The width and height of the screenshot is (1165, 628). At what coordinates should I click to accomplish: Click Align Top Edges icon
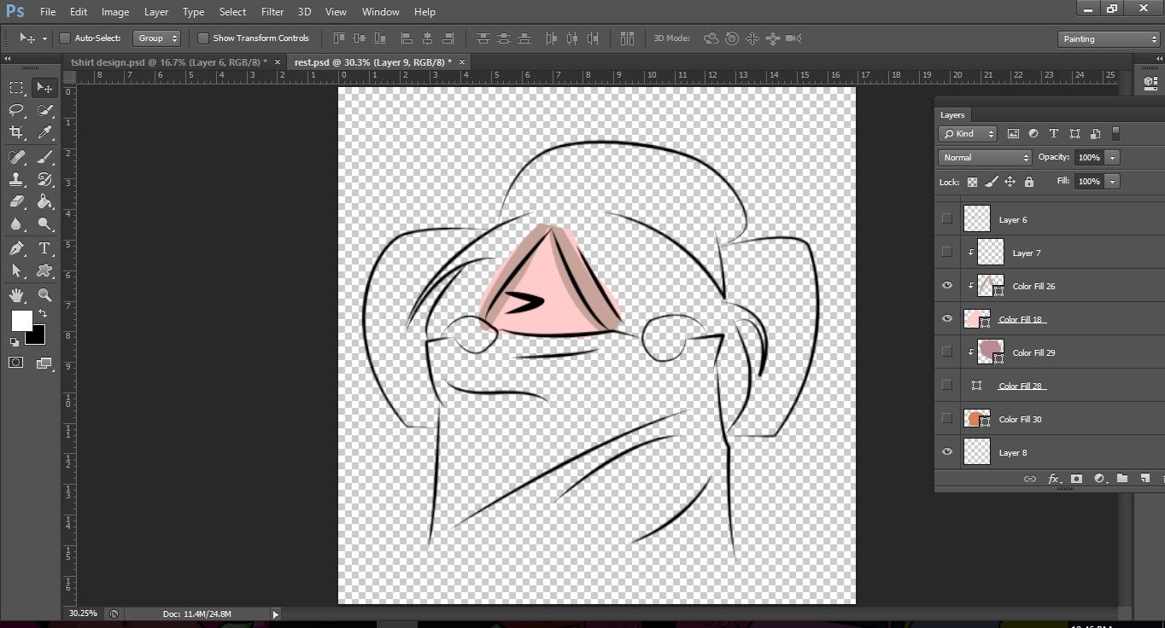(339, 38)
